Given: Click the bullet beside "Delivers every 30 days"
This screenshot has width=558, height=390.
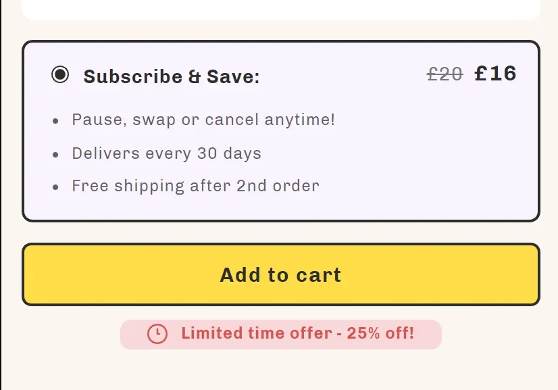Looking at the screenshot, I should (x=55, y=155).
